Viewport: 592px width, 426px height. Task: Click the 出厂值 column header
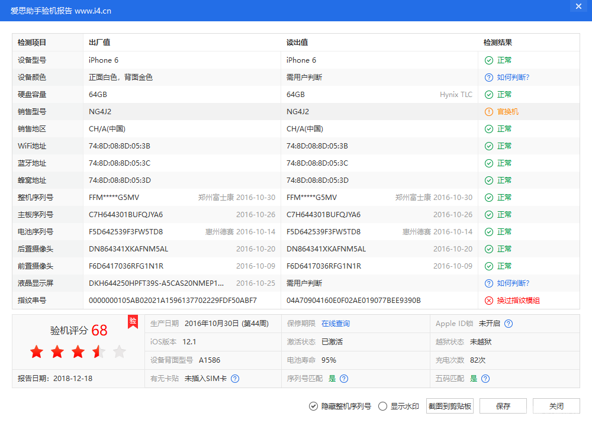[x=99, y=43]
